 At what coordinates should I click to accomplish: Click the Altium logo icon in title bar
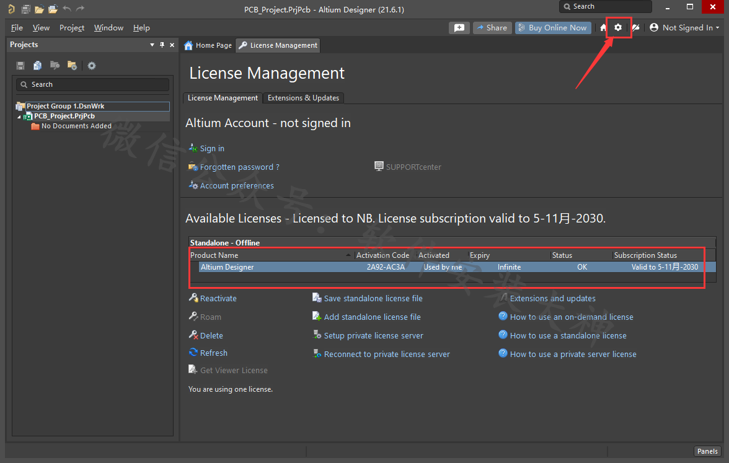point(11,9)
